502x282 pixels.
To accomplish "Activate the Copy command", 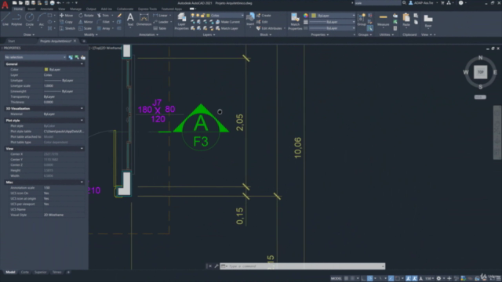I will pos(66,22).
